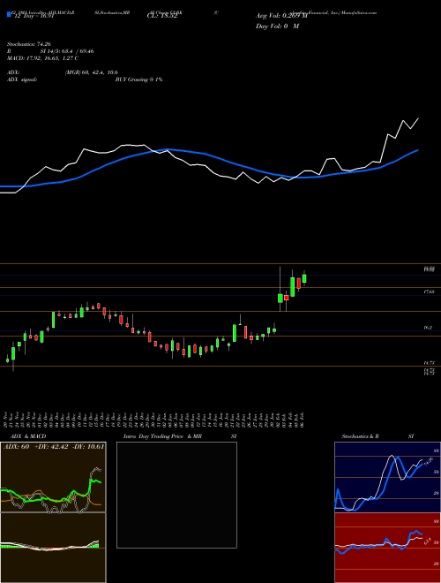
Task: Click the '16.2' price axis label
Action: pyautogui.click(x=428, y=328)
